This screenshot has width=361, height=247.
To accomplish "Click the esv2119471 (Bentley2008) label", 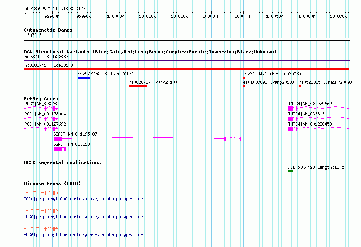I will [x=272, y=74].
